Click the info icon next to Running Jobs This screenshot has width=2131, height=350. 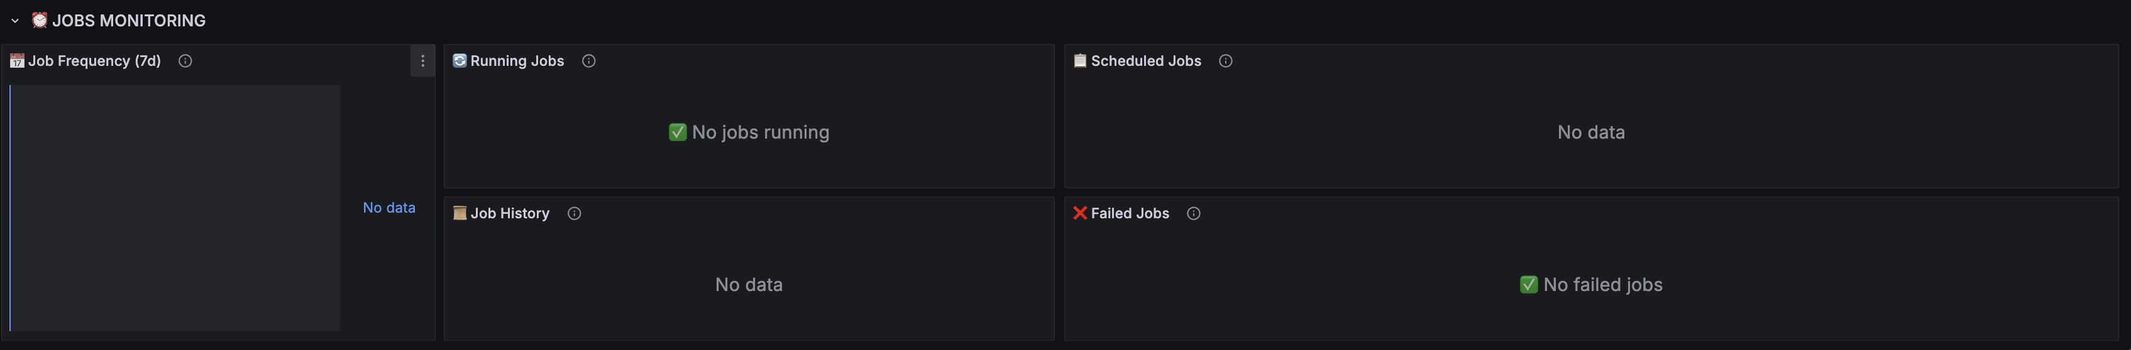tap(589, 61)
